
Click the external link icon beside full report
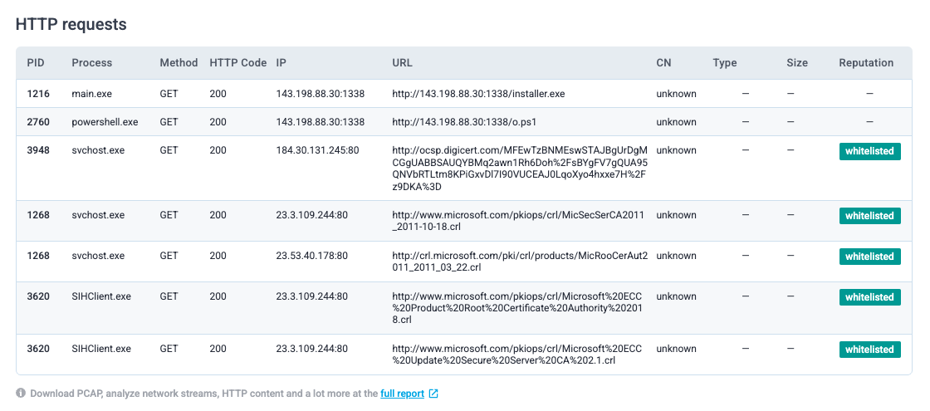(x=433, y=394)
